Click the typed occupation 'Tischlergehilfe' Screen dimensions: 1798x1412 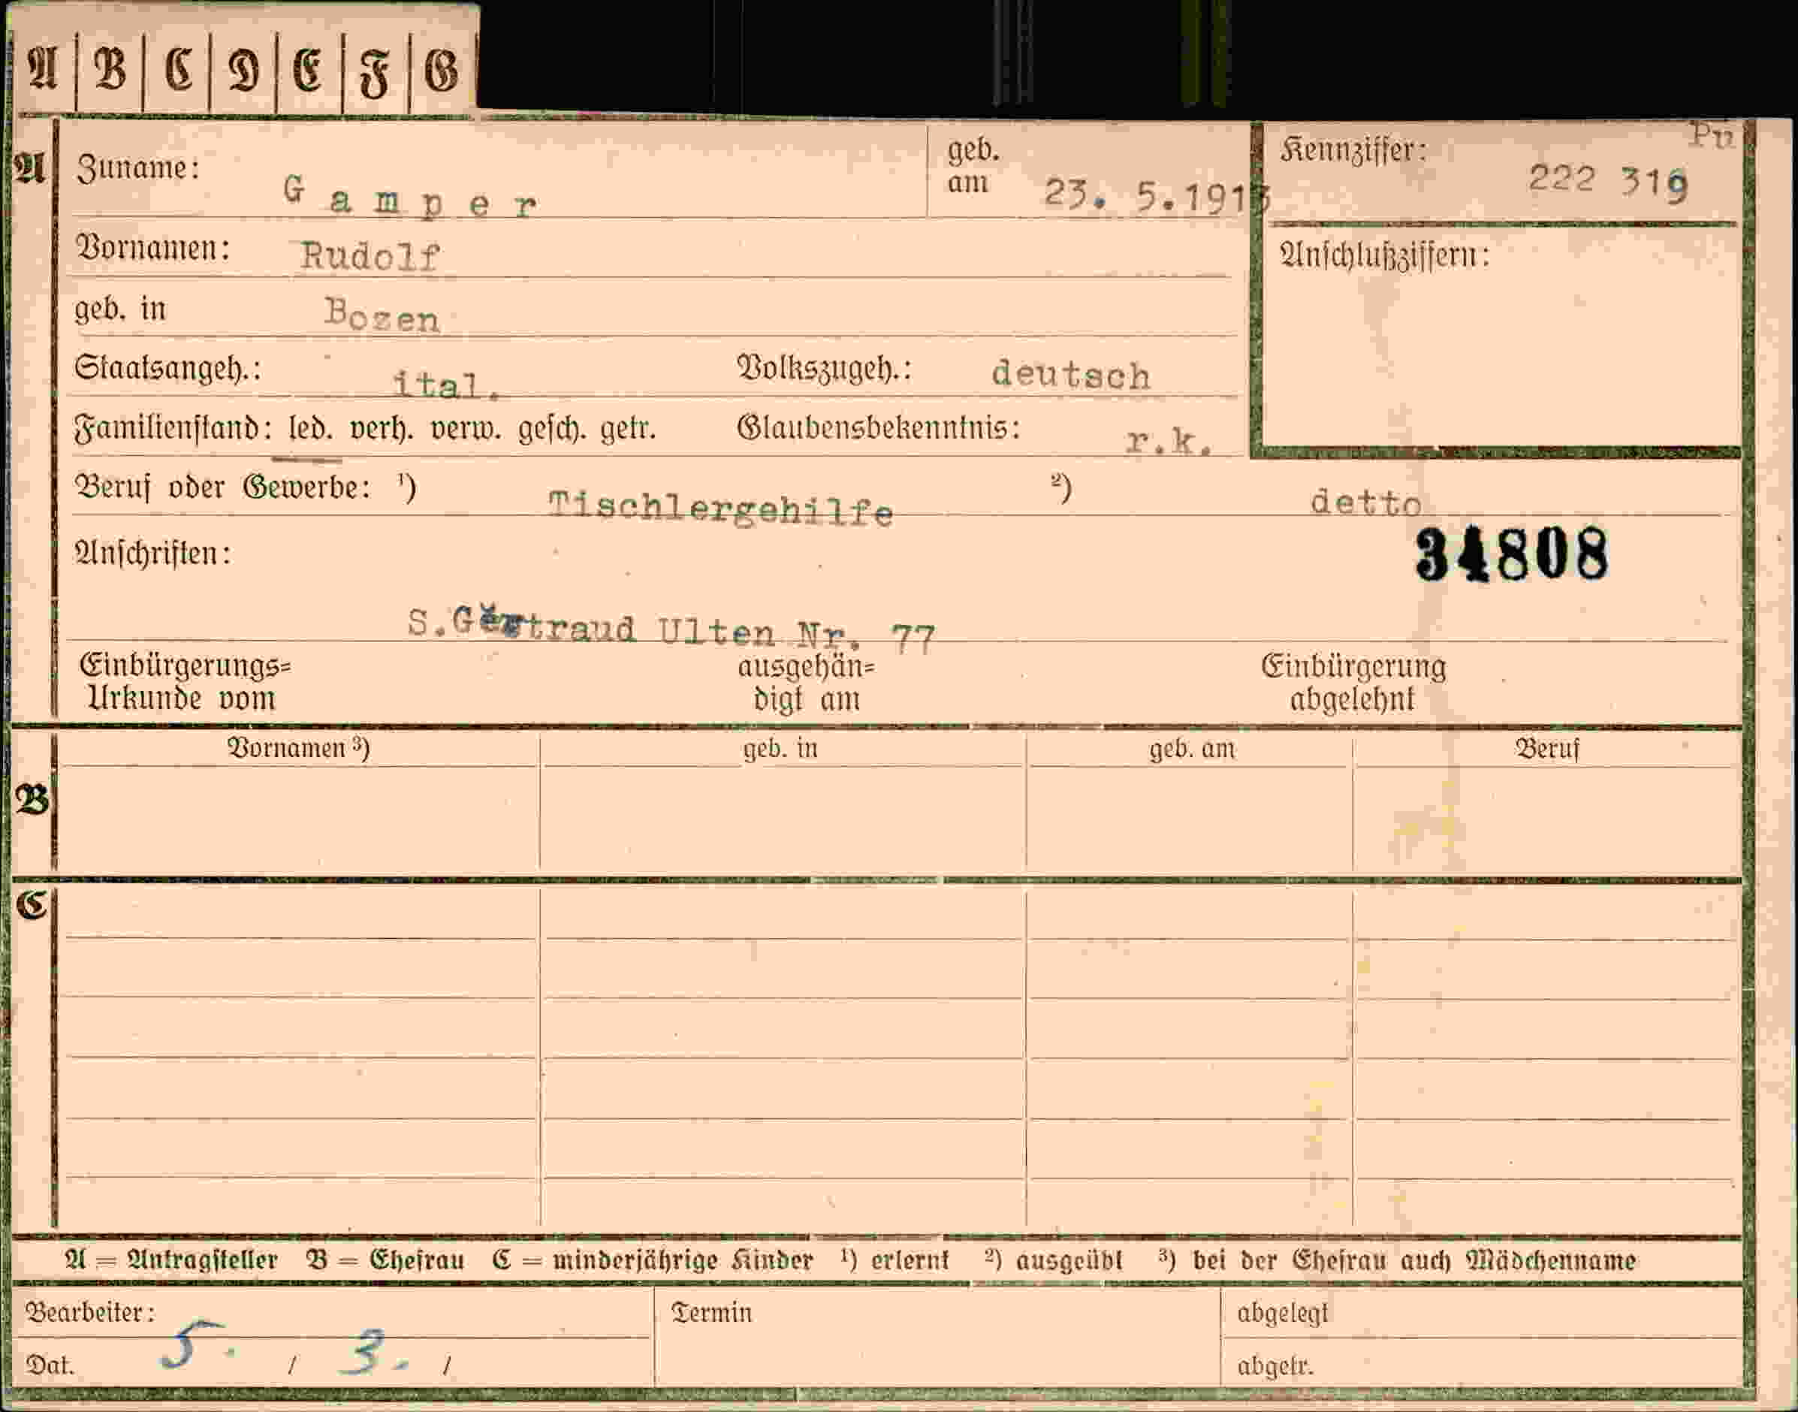pyautogui.click(x=721, y=508)
